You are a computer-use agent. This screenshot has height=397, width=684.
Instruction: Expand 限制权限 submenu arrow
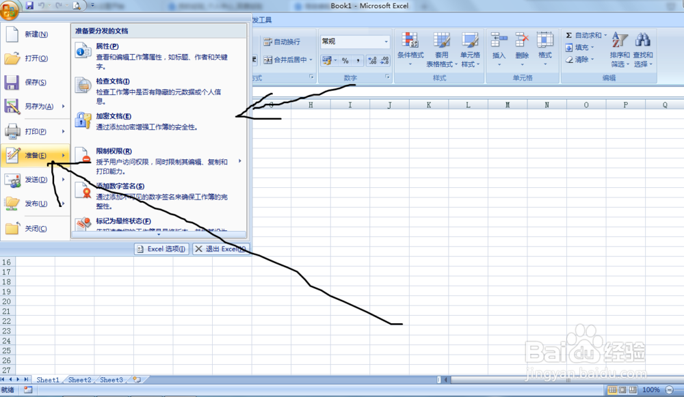click(240, 161)
